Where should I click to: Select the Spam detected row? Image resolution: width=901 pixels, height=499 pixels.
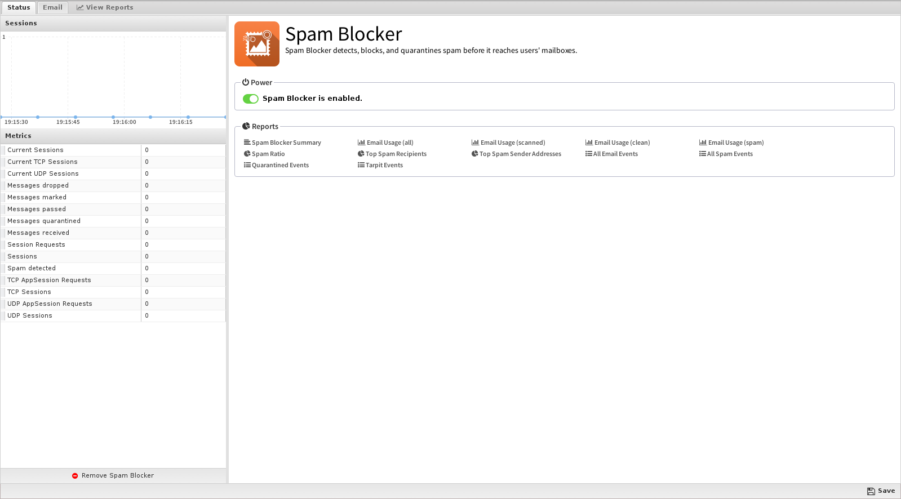tap(113, 268)
